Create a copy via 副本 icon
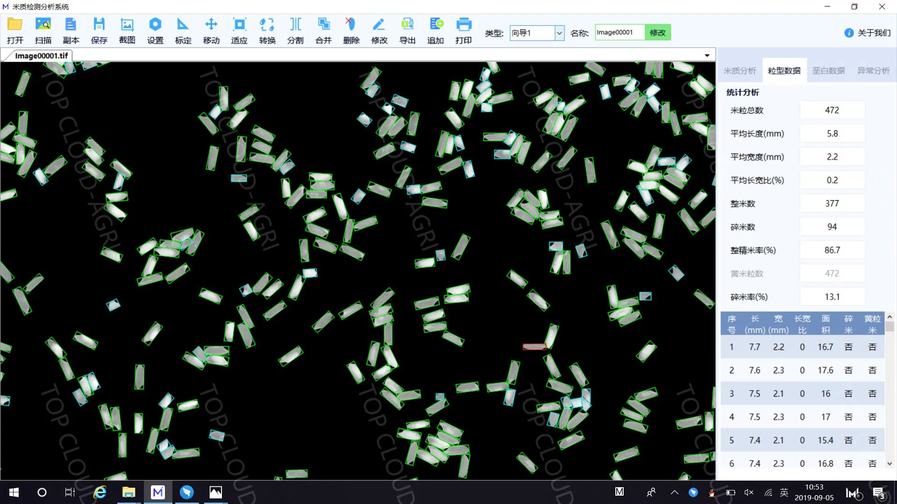This screenshot has height=504, width=897. tap(71, 31)
